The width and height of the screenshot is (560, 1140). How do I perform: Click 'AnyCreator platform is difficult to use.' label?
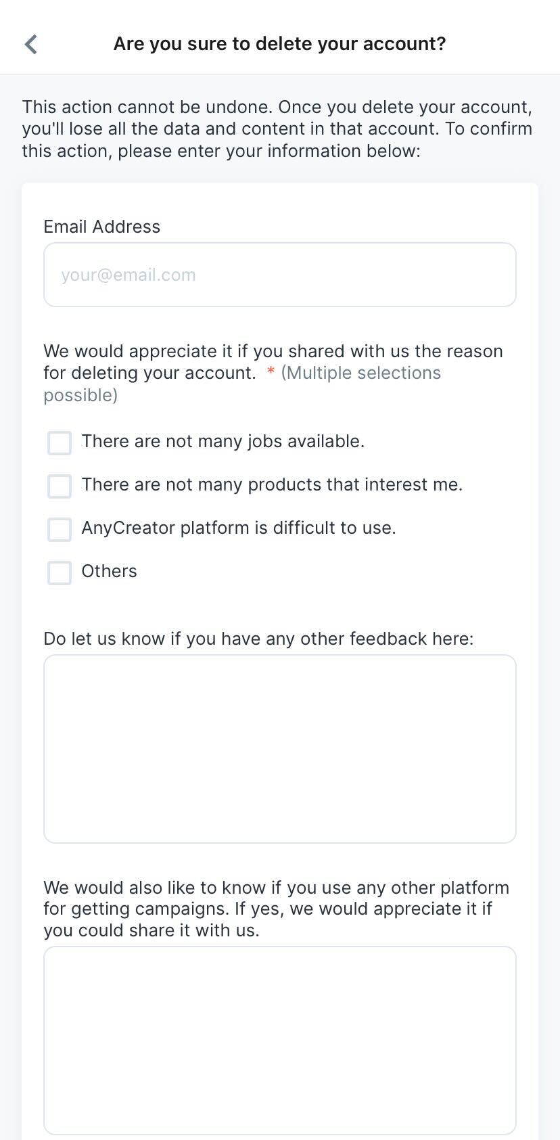pyautogui.click(x=238, y=528)
